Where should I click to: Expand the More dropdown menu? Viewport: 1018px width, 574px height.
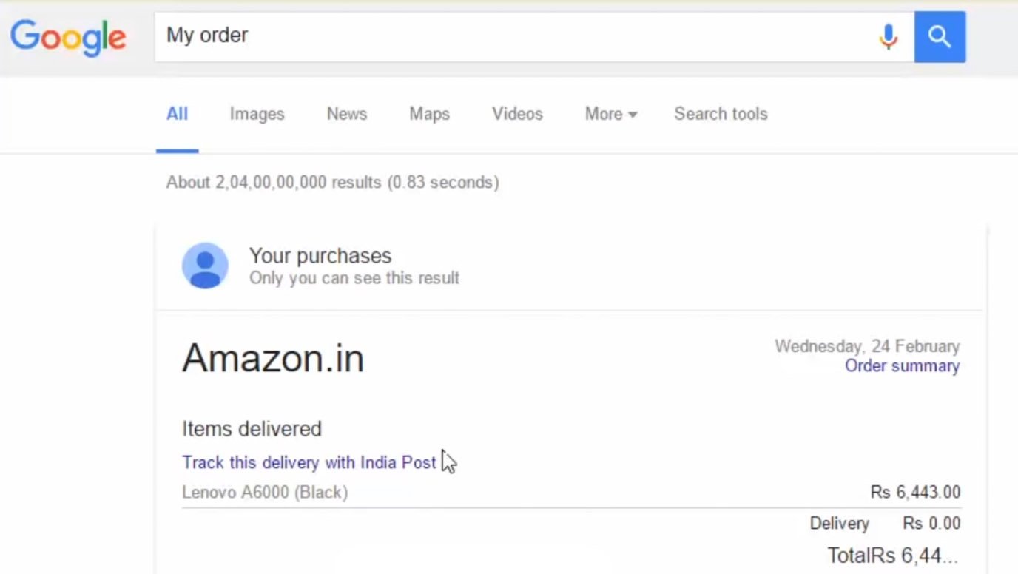point(610,114)
